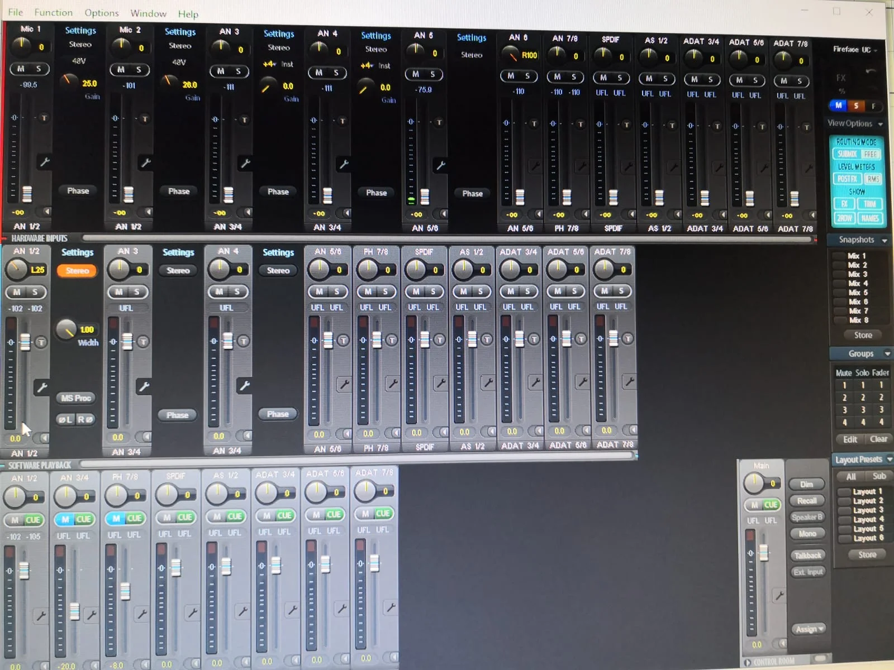Viewport: 894px width, 670px height.
Task: Open the Help menu
Action: [x=188, y=14]
